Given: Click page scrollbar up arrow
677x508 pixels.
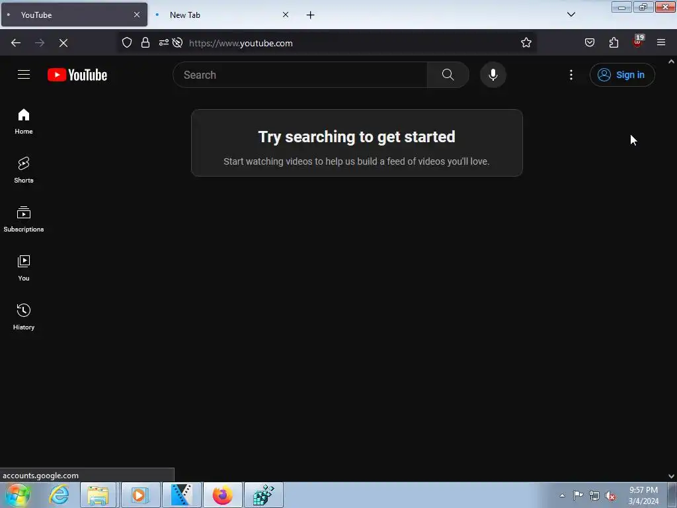Looking at the screenshot, I should click(671, 62).
